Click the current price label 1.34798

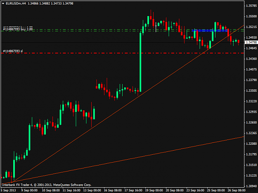251,42
